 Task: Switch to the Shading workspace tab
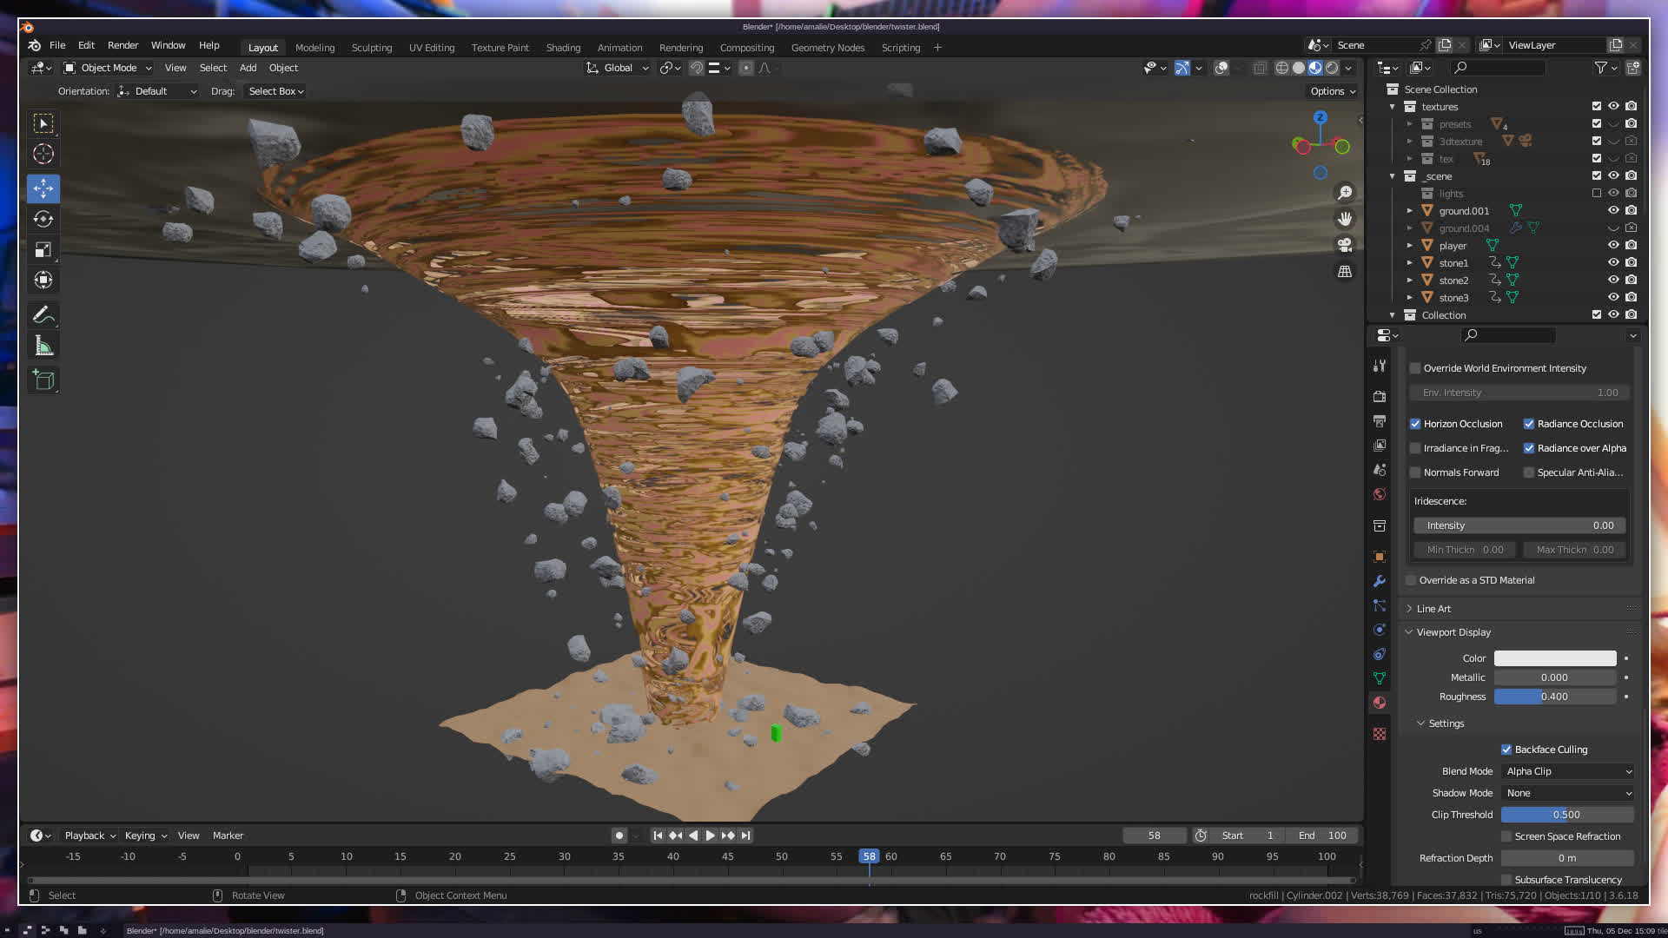[563, 48]
